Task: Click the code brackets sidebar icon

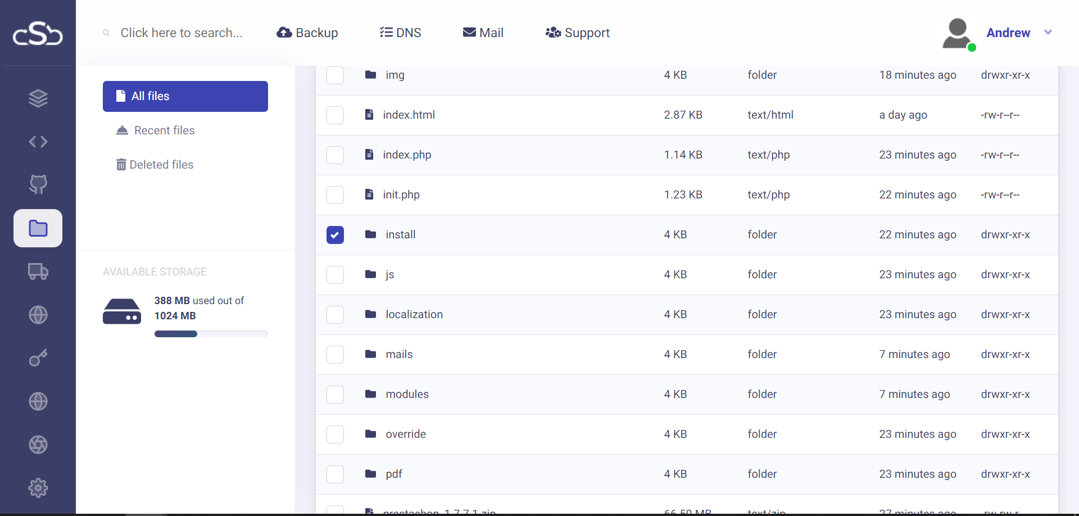Action: (x=38, y=142)
